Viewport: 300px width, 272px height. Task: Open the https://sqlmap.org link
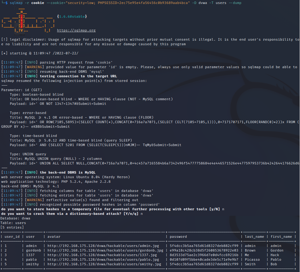[x=76, y=30]
